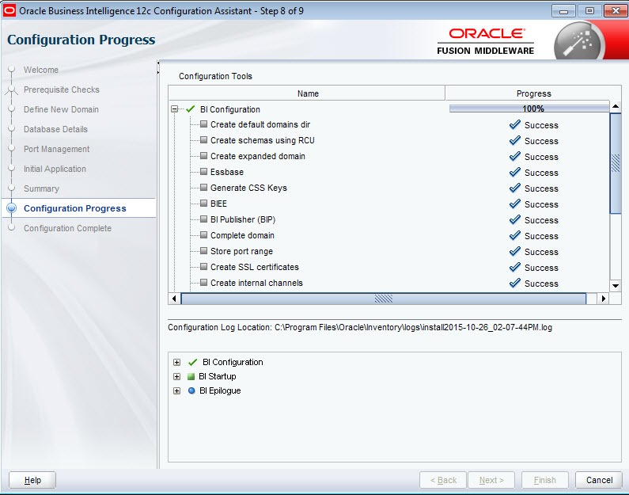Image resolution: width=629 pixels, height=495 pixels.
Task: Select the Initial Application step
Action: (55, 169)
